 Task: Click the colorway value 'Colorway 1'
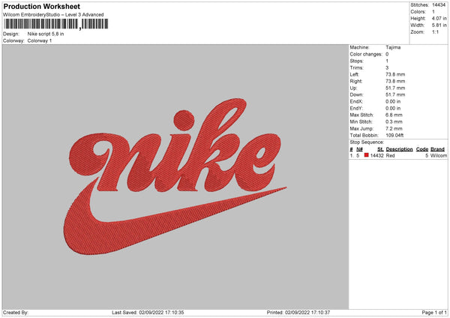click(40, 40)
